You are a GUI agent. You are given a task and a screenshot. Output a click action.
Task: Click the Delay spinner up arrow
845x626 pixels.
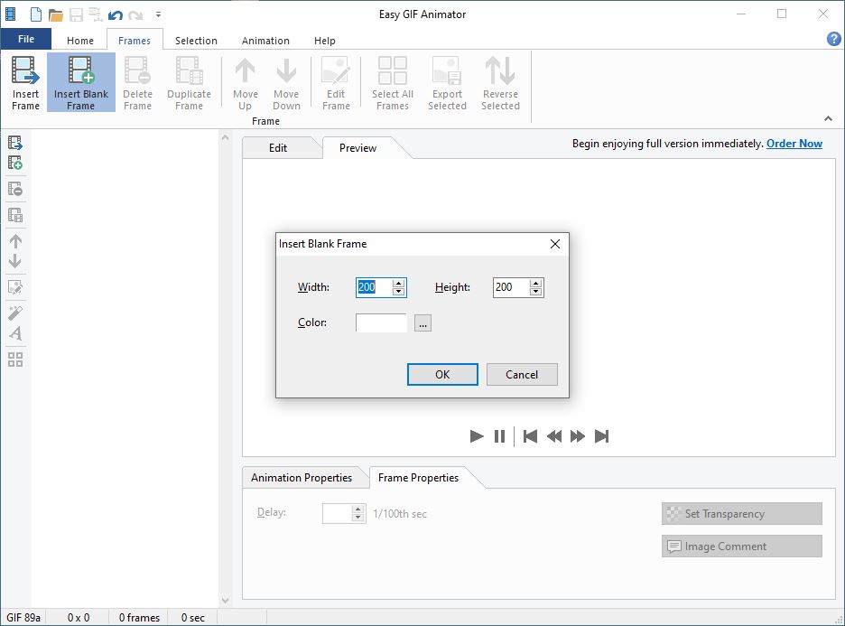click(x=358, y=509)
